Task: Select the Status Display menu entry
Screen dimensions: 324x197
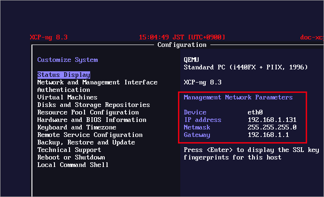Action: click(64, 75)
